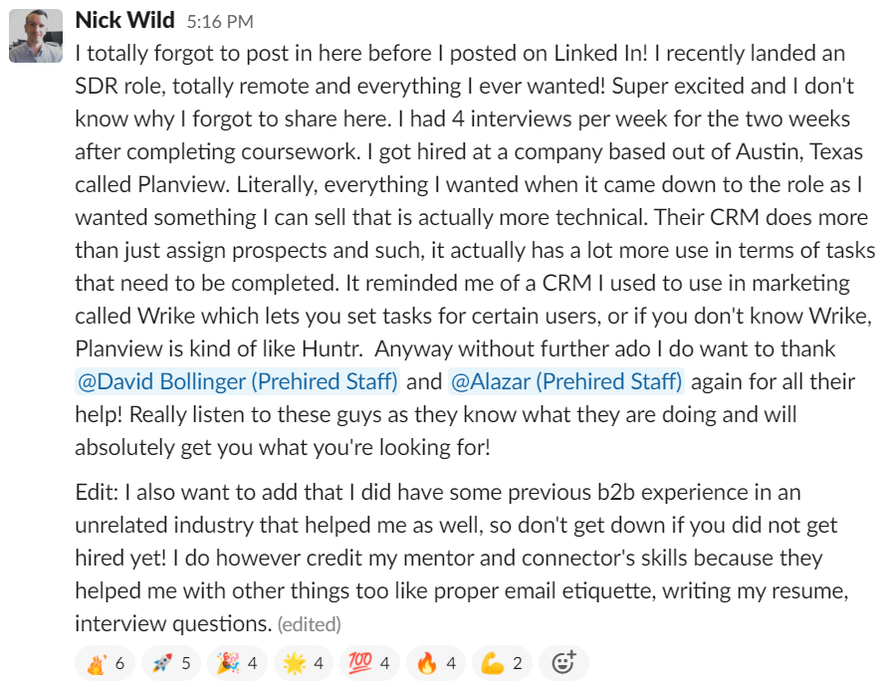
Task: Open the @Alazar (Prehired Staff) mention
Action: click(566, 380)
